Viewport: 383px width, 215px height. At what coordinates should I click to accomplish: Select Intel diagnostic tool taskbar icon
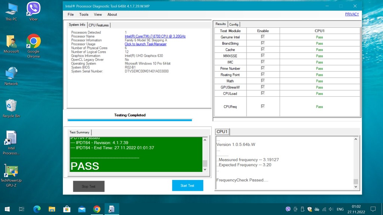(x=111, y=209)
